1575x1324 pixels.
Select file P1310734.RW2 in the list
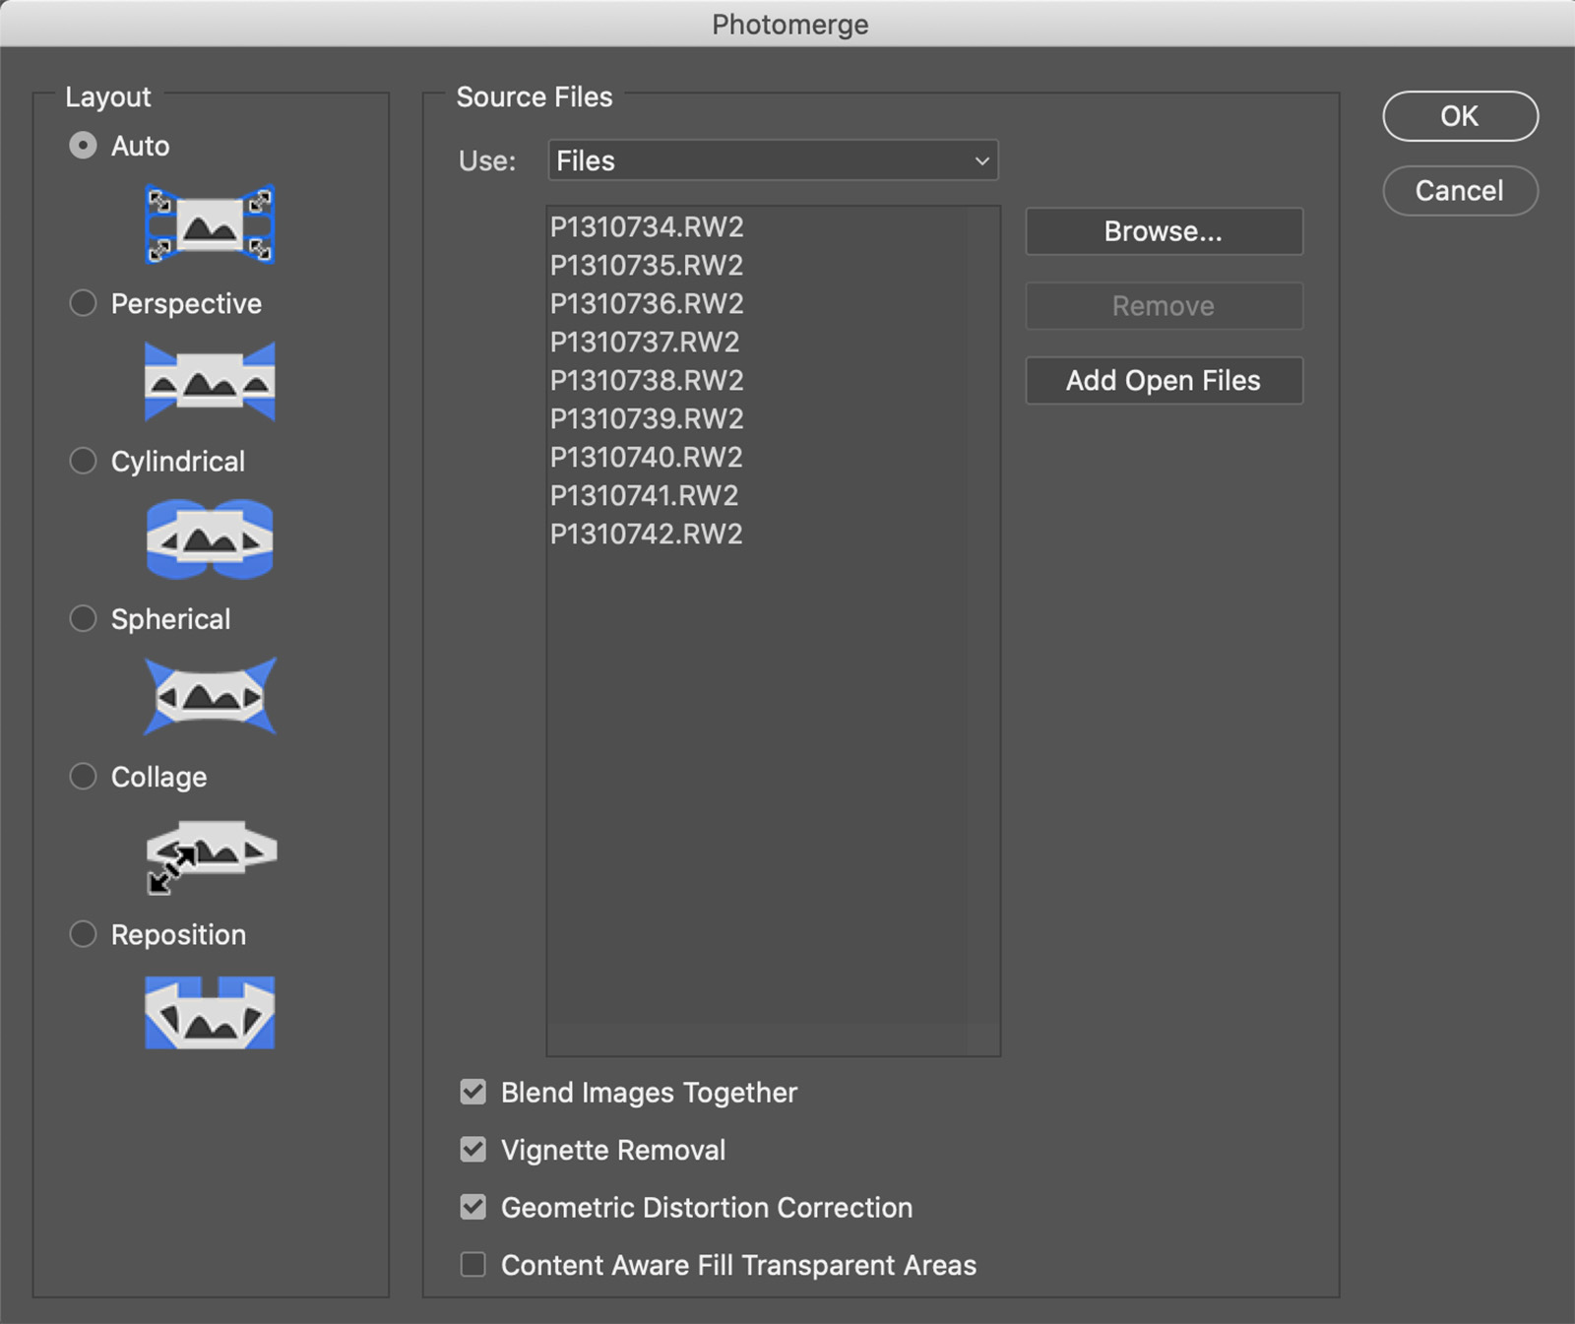[x=647, y=227]
